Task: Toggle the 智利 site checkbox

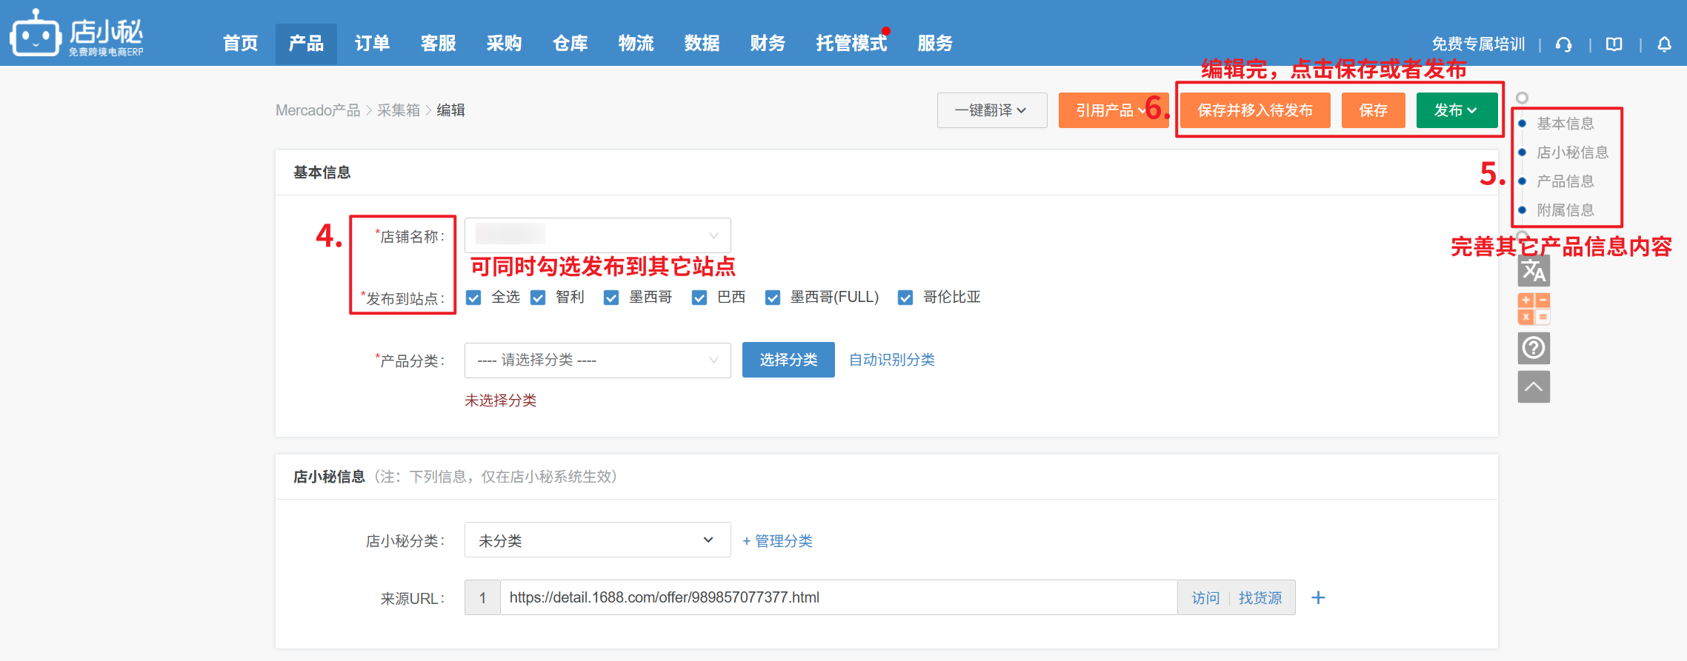Action: pyautogui.click(x=539, y=298)
